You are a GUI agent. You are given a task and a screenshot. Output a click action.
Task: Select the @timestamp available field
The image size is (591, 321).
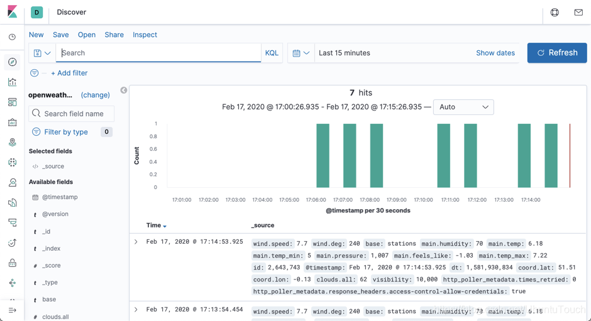click(x=60, y=197)
